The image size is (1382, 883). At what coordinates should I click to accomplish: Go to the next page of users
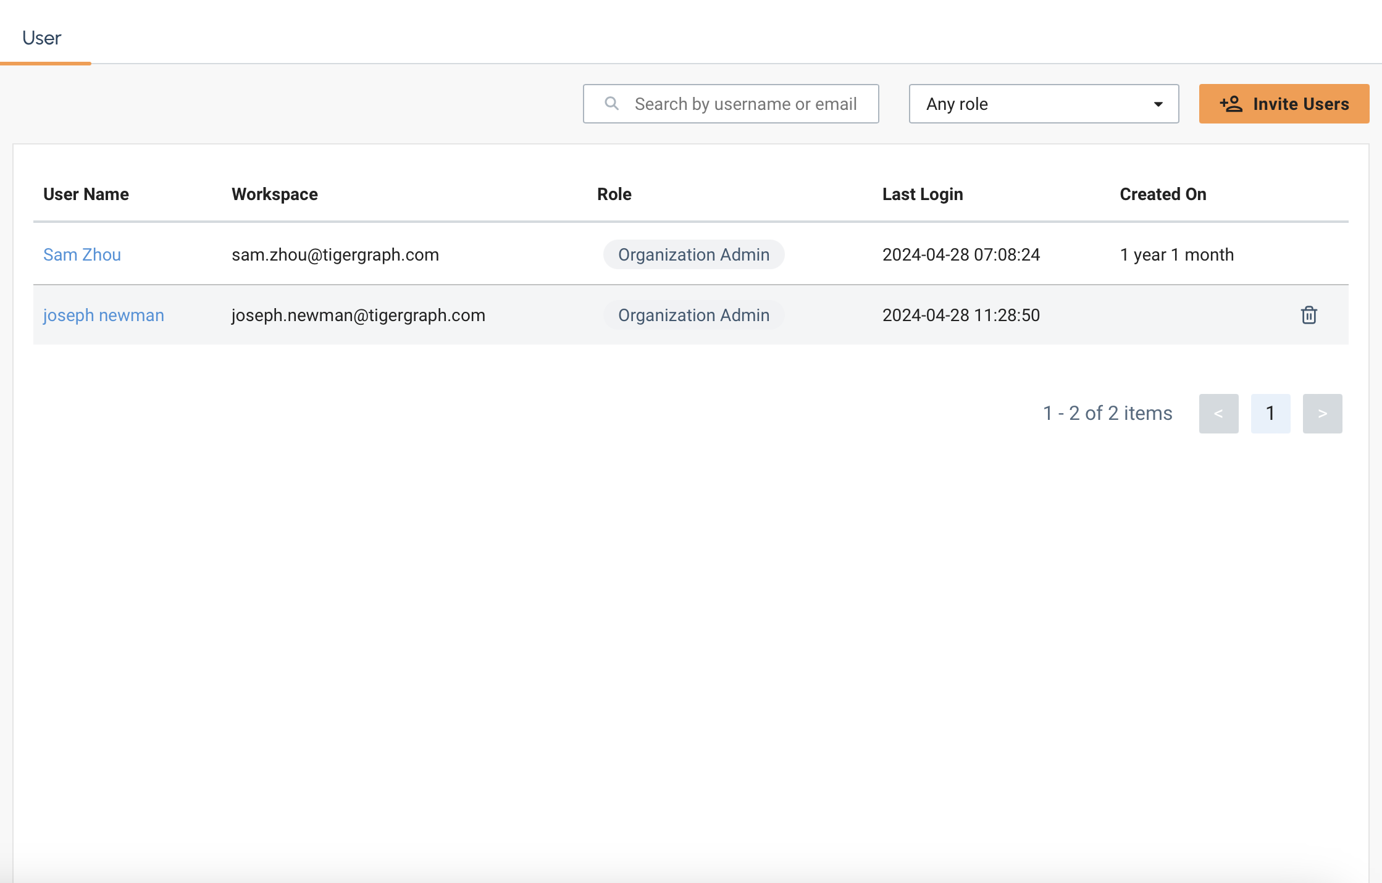click(x=1322, y=413)
